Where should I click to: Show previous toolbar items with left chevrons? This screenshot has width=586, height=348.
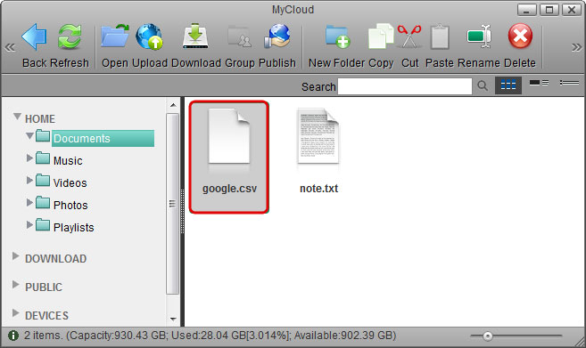(x=10, y=47)
